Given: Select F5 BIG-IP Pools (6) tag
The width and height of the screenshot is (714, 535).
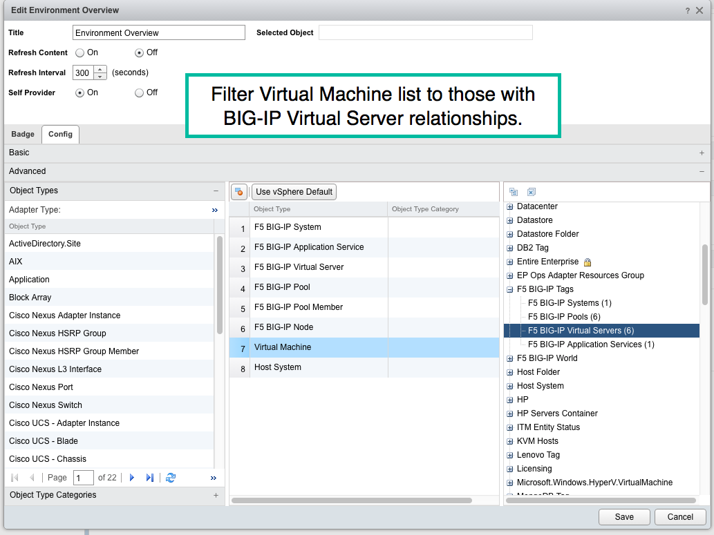Looking at the screenshot, I should pyautogui.click(x=564, y=317).
